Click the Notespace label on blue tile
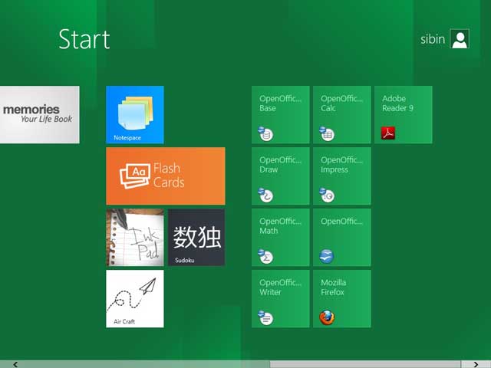Screen dimensions: 491x368 click(127, 138)
